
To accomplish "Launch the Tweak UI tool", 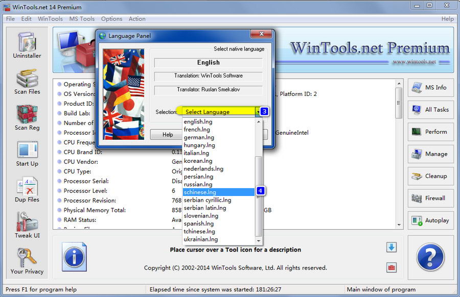I will 27,225.
